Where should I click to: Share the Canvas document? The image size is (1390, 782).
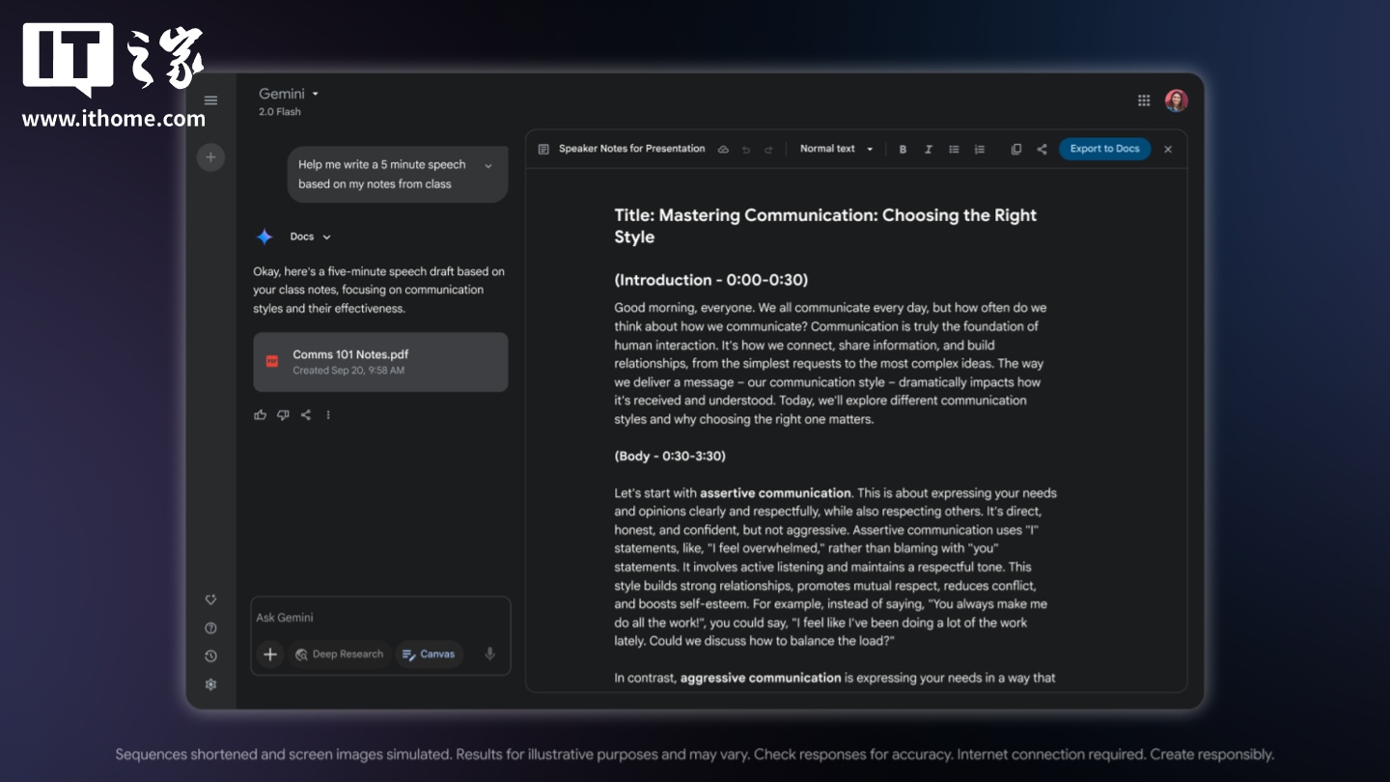tap(1042, 149)
